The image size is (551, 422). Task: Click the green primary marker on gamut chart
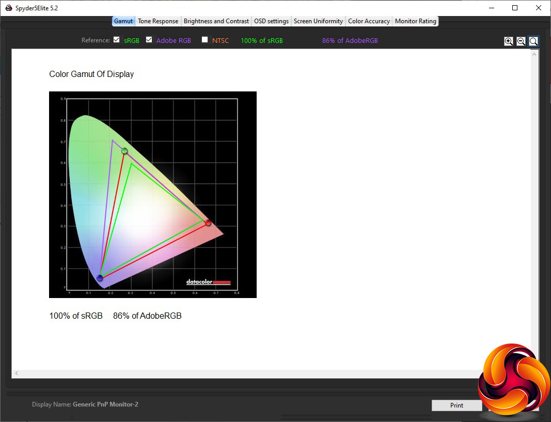124,151
